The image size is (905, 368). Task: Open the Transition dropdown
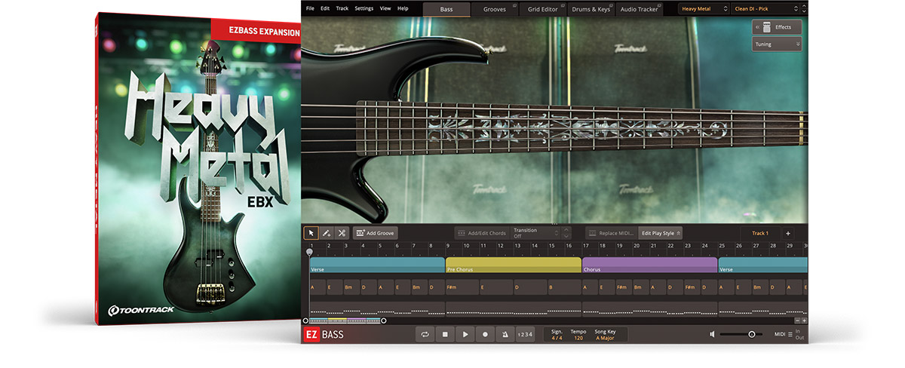coord(535,233)
